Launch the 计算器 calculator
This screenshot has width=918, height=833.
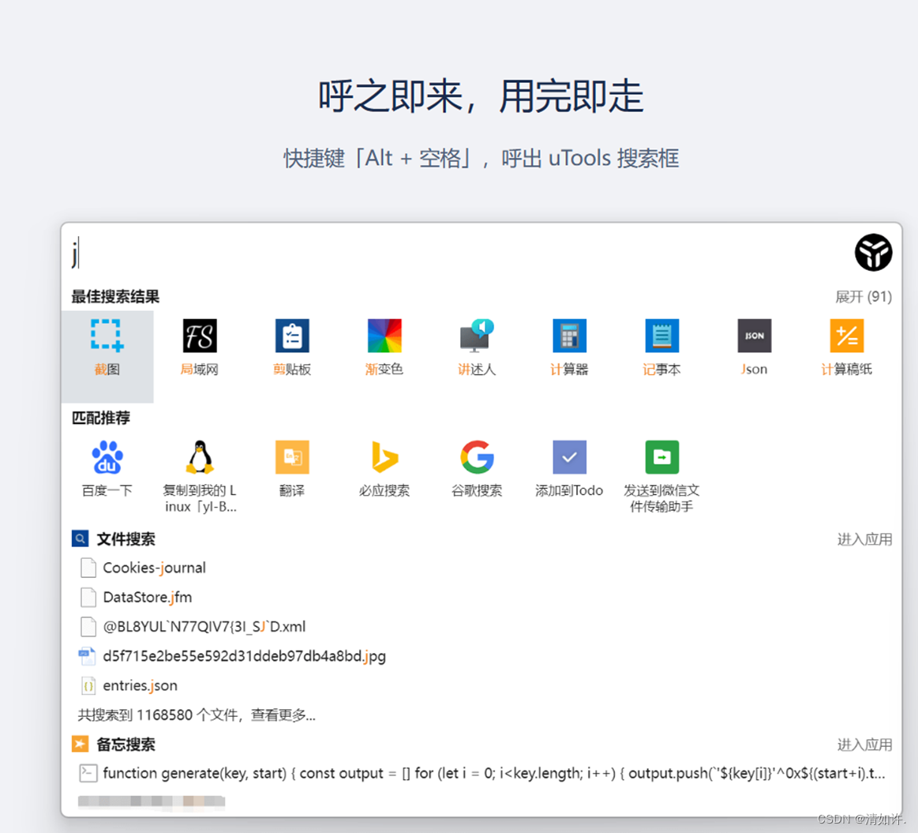(x=569, y=348)
